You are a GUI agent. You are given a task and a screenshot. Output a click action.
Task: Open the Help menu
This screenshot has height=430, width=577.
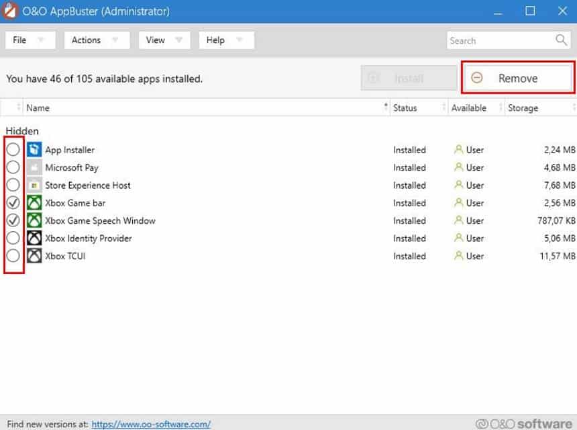pyautogui.click(x=226, y=40)
